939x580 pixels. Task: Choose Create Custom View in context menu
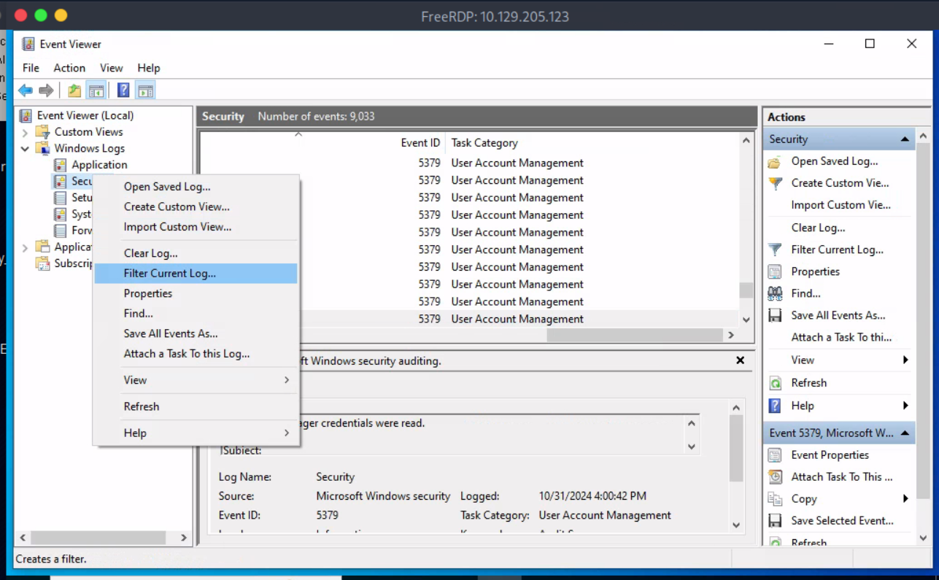pos(196,206)
